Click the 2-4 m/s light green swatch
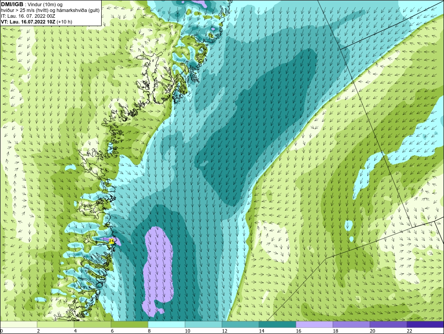 click(55, 324)
